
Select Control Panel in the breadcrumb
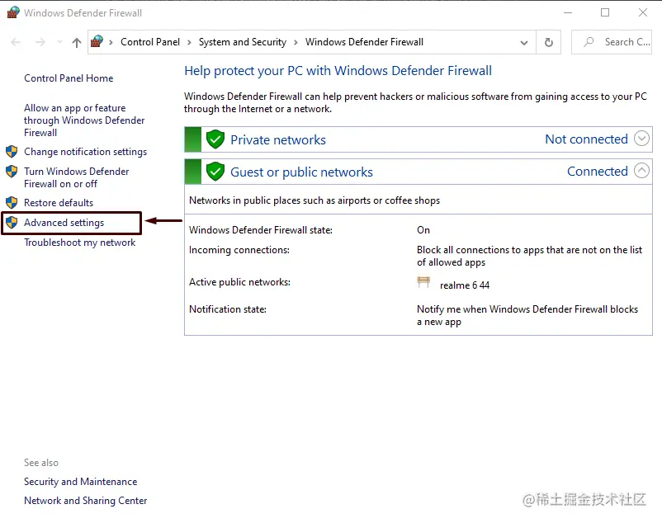pos(150,42)
